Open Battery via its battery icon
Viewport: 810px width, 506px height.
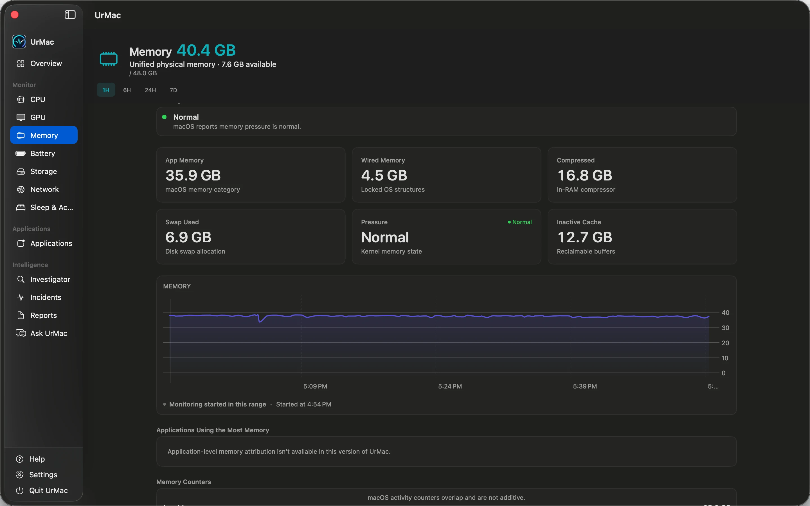click(21, 153)
